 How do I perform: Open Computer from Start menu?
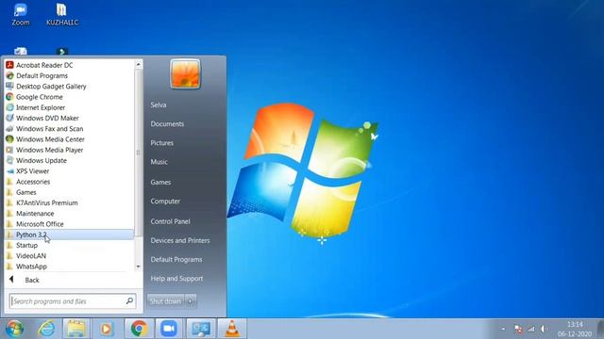165,201
